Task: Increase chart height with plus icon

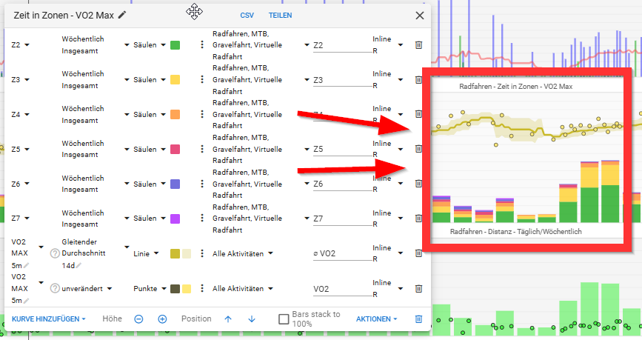Action: coord(162,319)
